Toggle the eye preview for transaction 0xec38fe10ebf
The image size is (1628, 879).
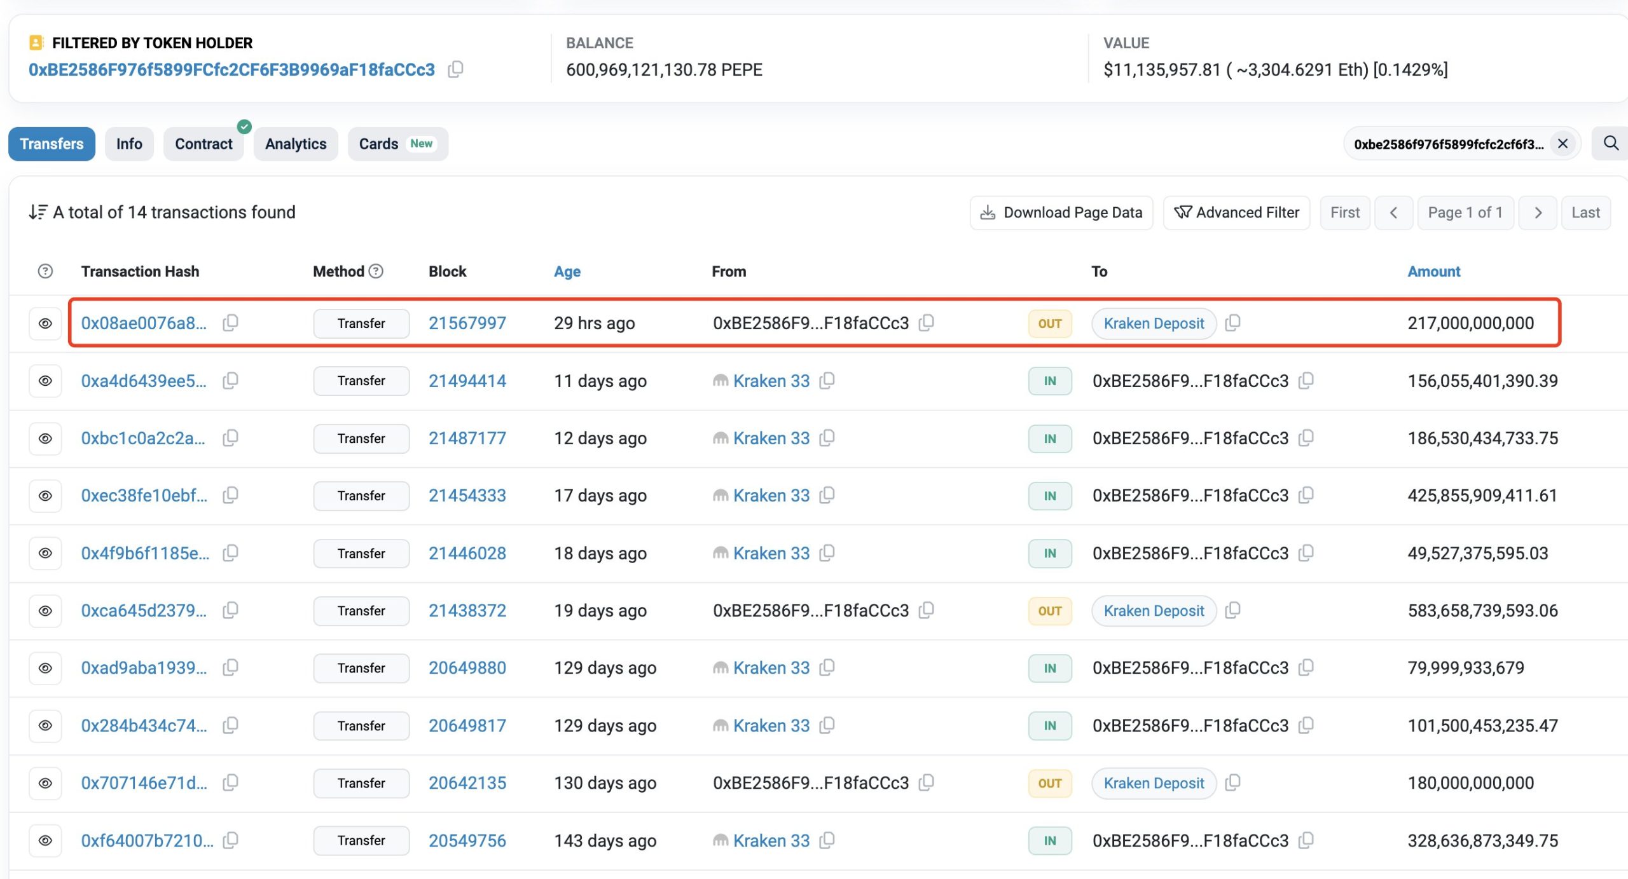tap(45, 496)
